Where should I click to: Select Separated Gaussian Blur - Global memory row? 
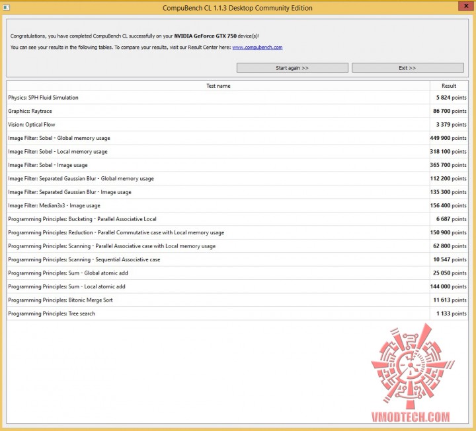pos(237,178)
